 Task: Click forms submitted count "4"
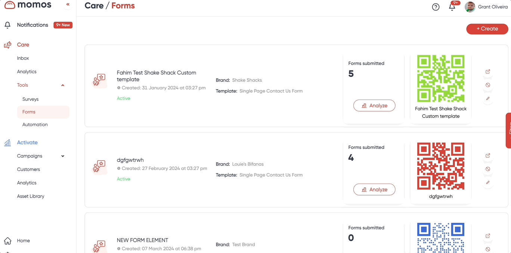click(351, 158)
